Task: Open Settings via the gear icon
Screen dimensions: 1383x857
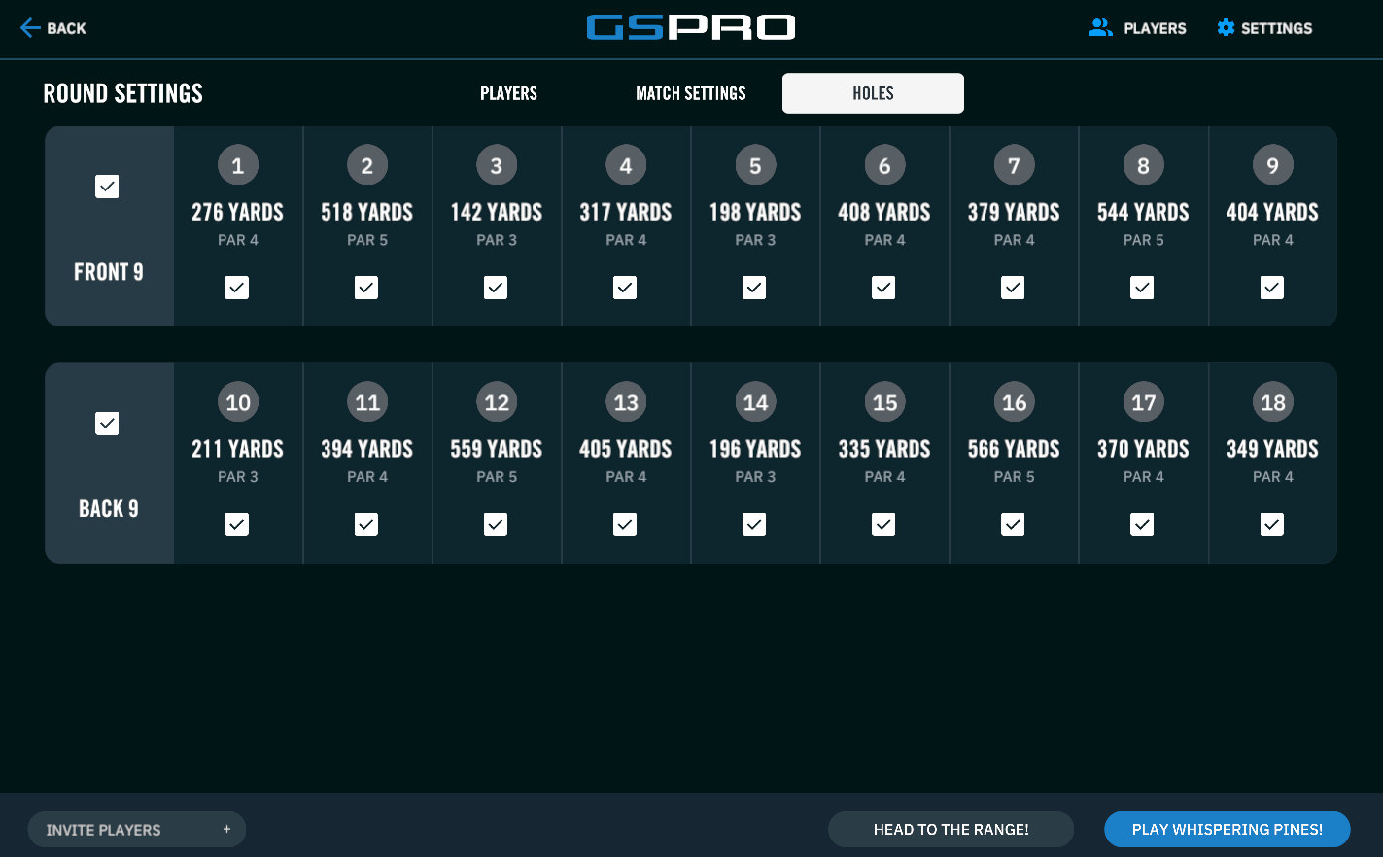Action: pos(1226,28)
